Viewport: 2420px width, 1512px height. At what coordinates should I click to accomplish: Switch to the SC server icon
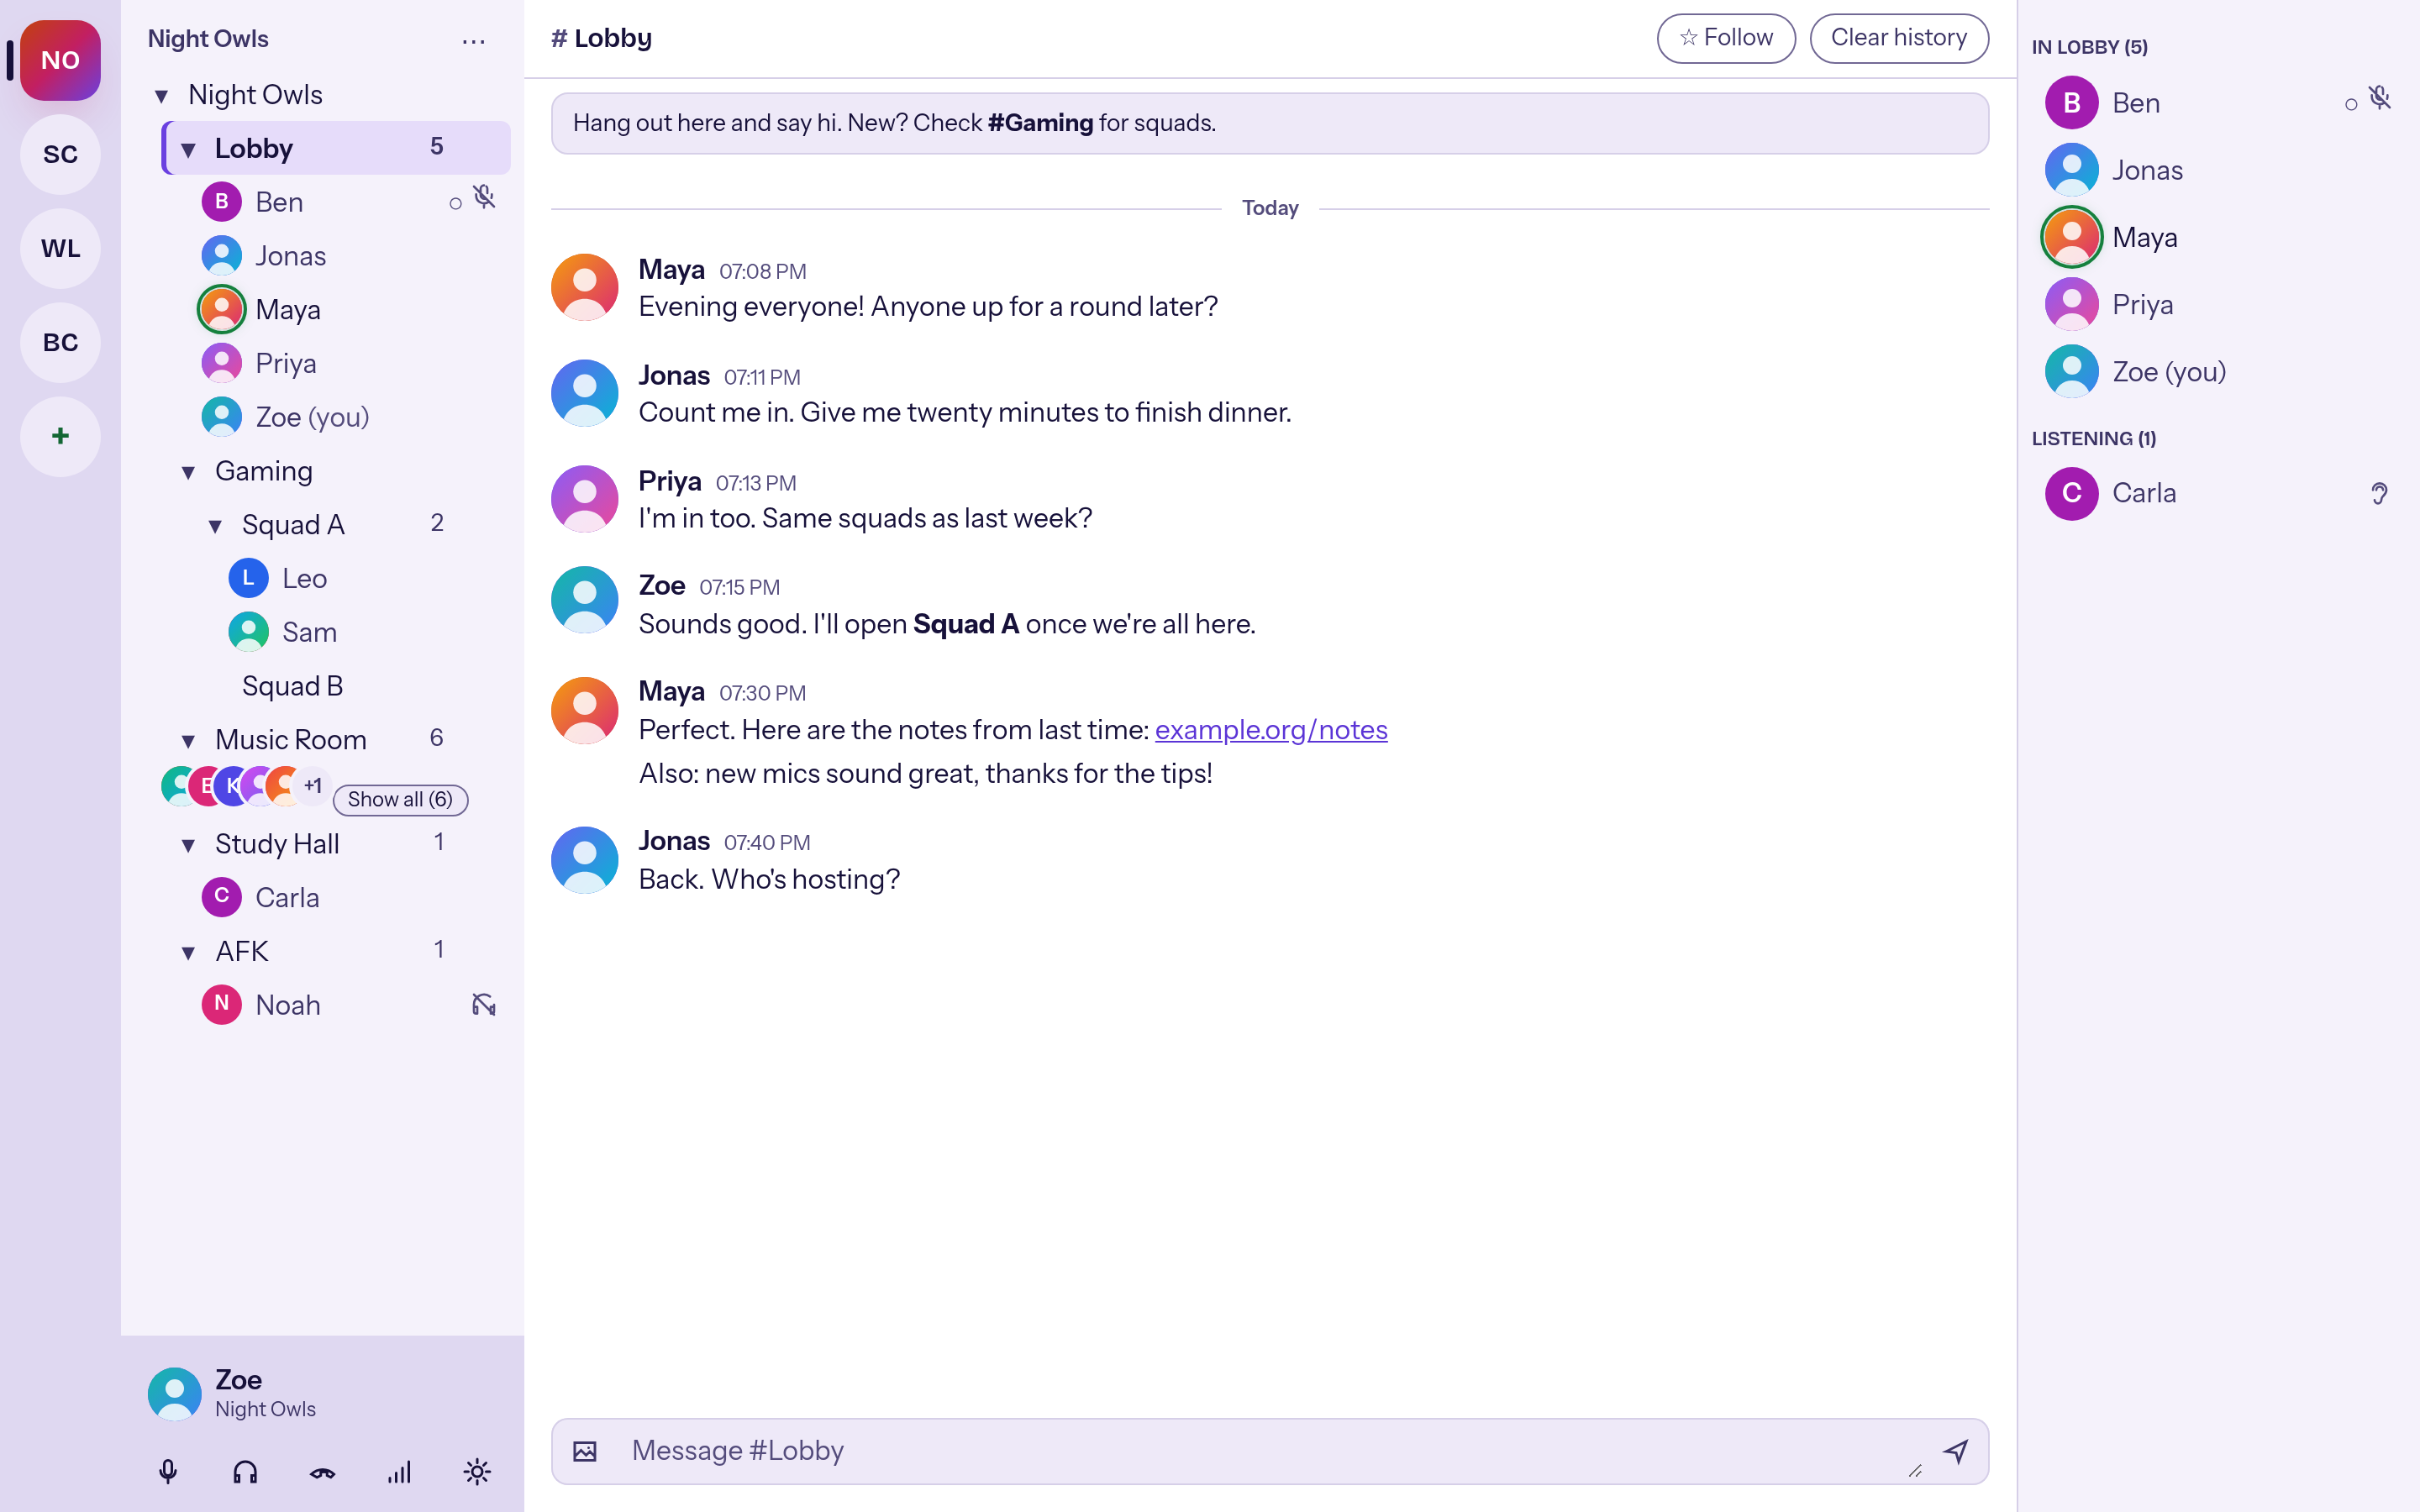click(60, 154)
